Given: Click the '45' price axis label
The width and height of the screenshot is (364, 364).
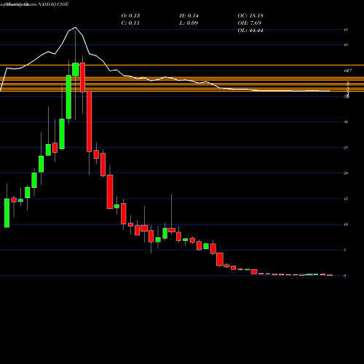Looking at the screenshot, I should pyautogui.click(x=346, y=44).
